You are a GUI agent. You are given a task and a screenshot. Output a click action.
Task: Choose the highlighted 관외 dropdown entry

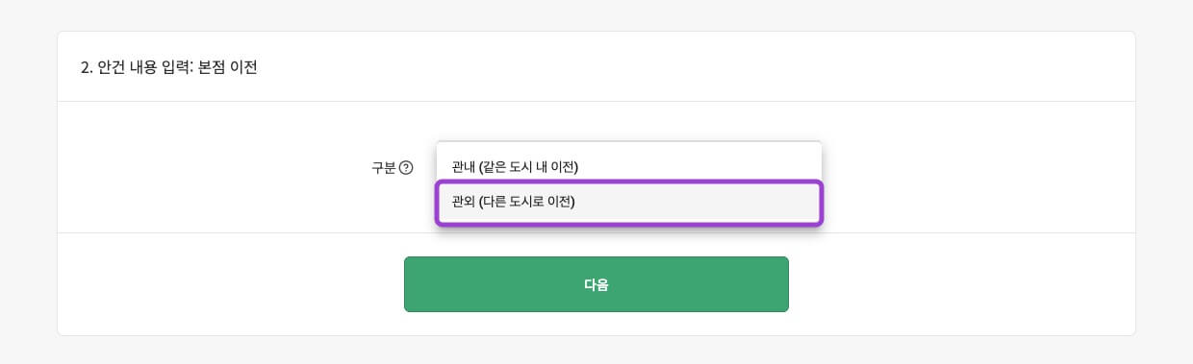[629, 203]
